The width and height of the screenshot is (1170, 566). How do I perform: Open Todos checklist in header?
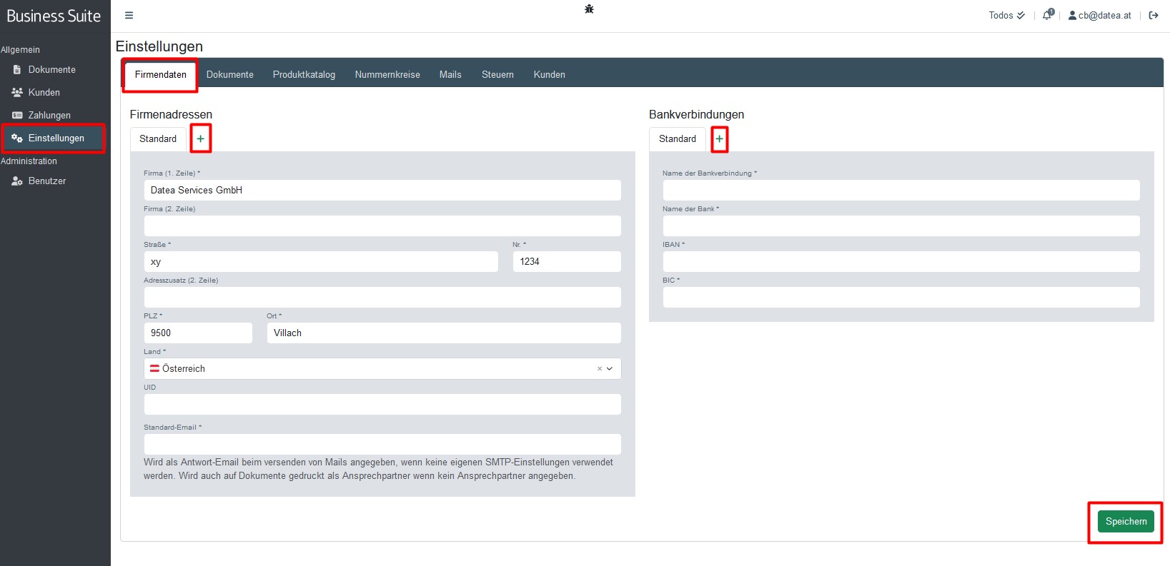1006,15
